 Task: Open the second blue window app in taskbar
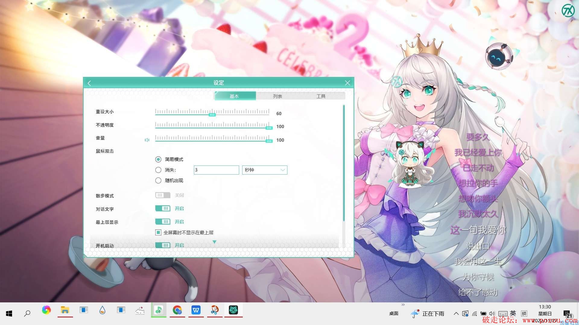(x=121, y=310)
